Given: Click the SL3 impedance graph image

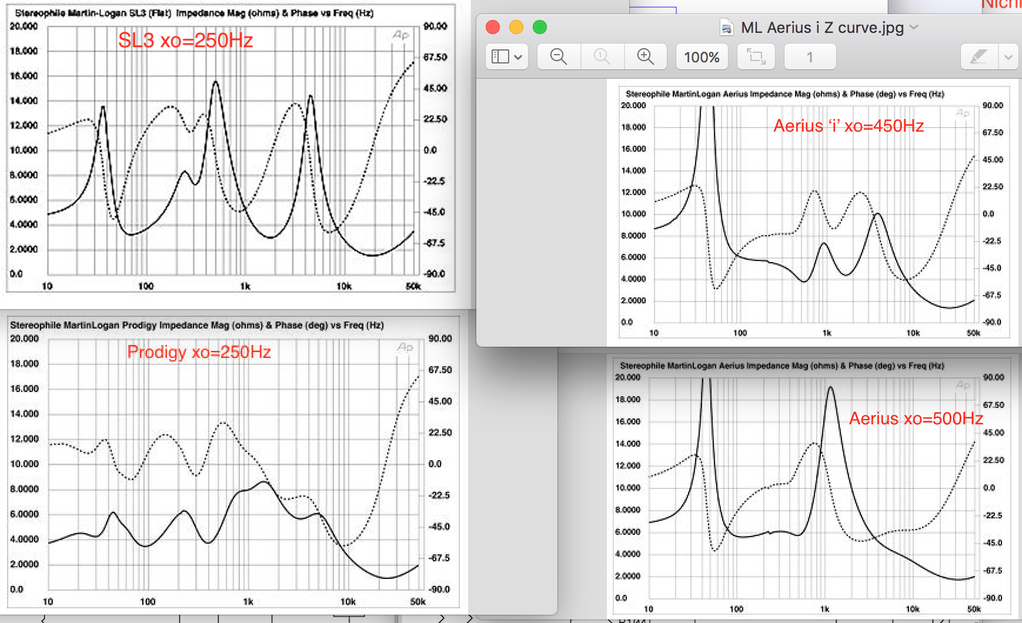Looking at the screenshot, I should [x=231, y=148].
